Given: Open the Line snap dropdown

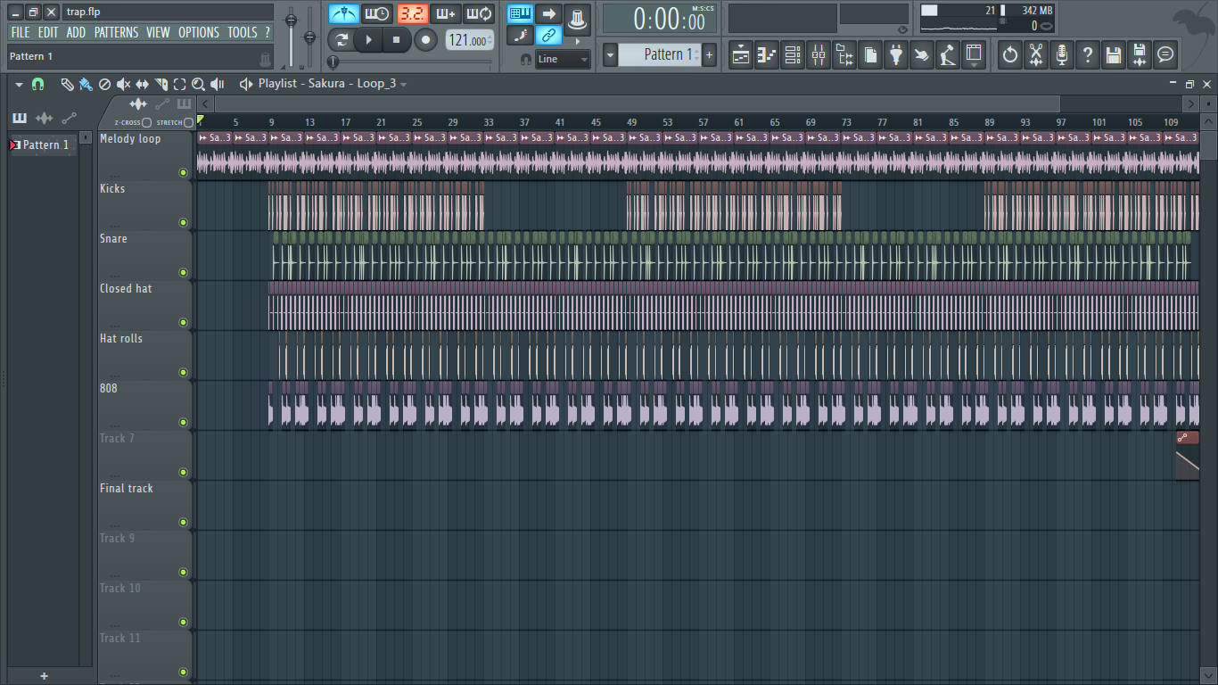Looking at the screenshot, I should pos(564,59).
